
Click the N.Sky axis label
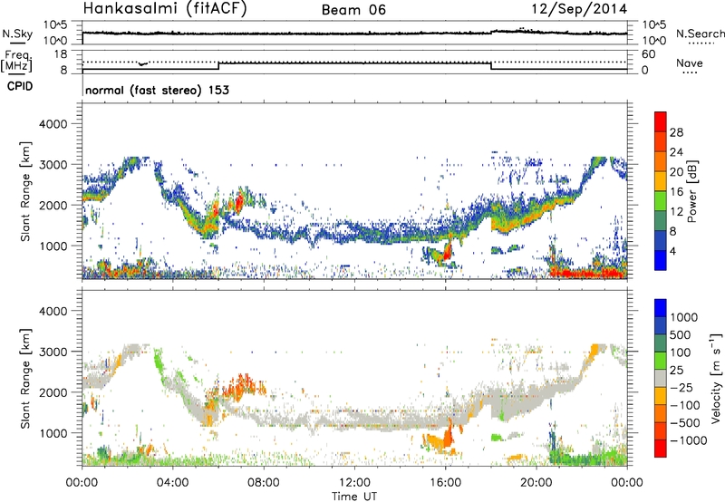(17, 34)
